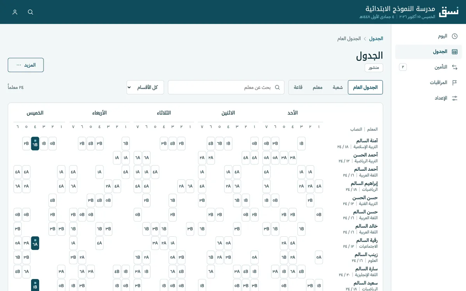Click the ٥B cell on Tuesday for حسن السالم
This screenshot has height=291, width=466.
click(x=137, y=215)
